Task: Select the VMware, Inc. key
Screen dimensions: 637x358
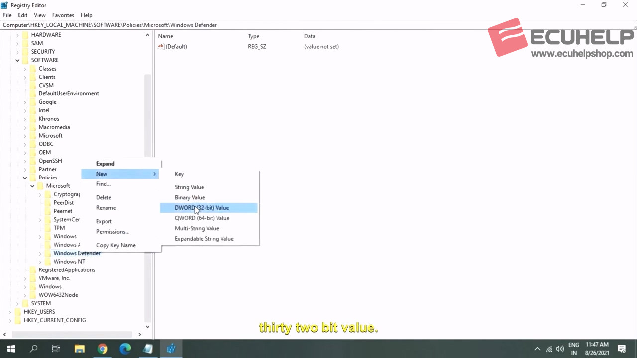Action: click(x=54, y=278)
